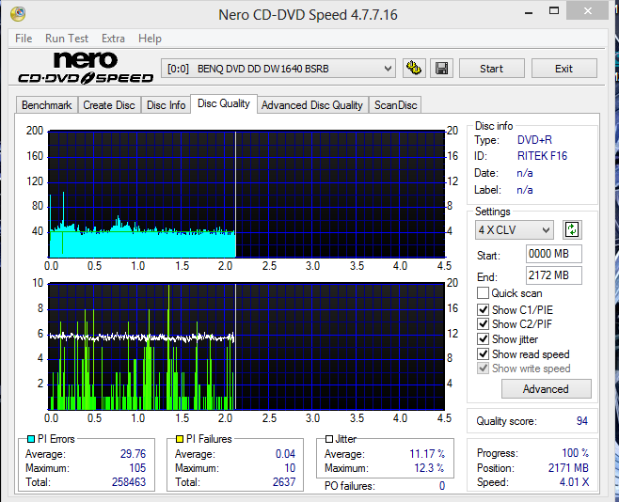
Task: Click Jitter average value 11.17 %
Action: [427, 454]
